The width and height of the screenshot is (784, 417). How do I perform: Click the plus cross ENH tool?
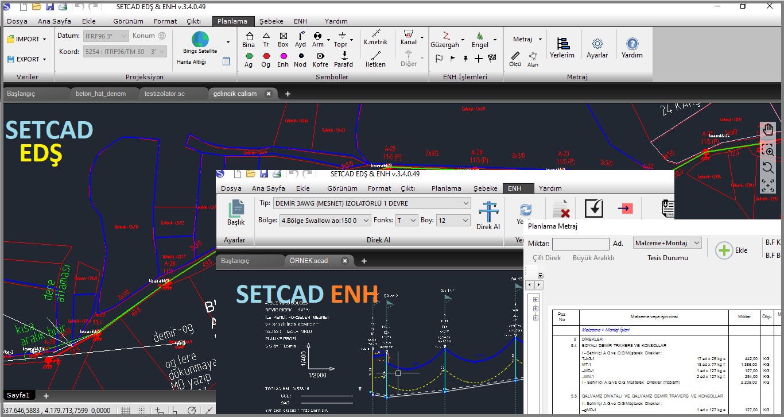point(479,59)
